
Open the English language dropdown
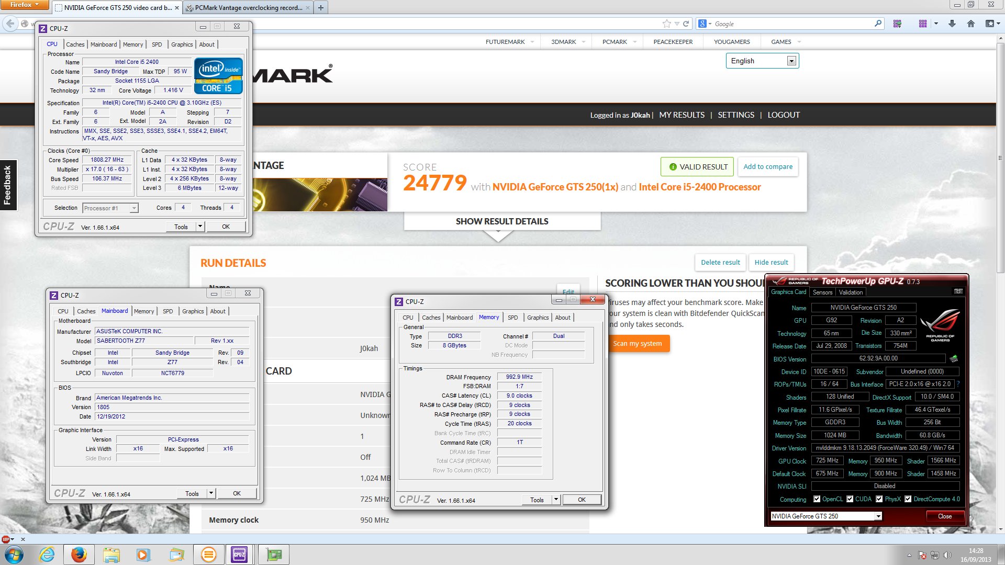pos(762,61)
